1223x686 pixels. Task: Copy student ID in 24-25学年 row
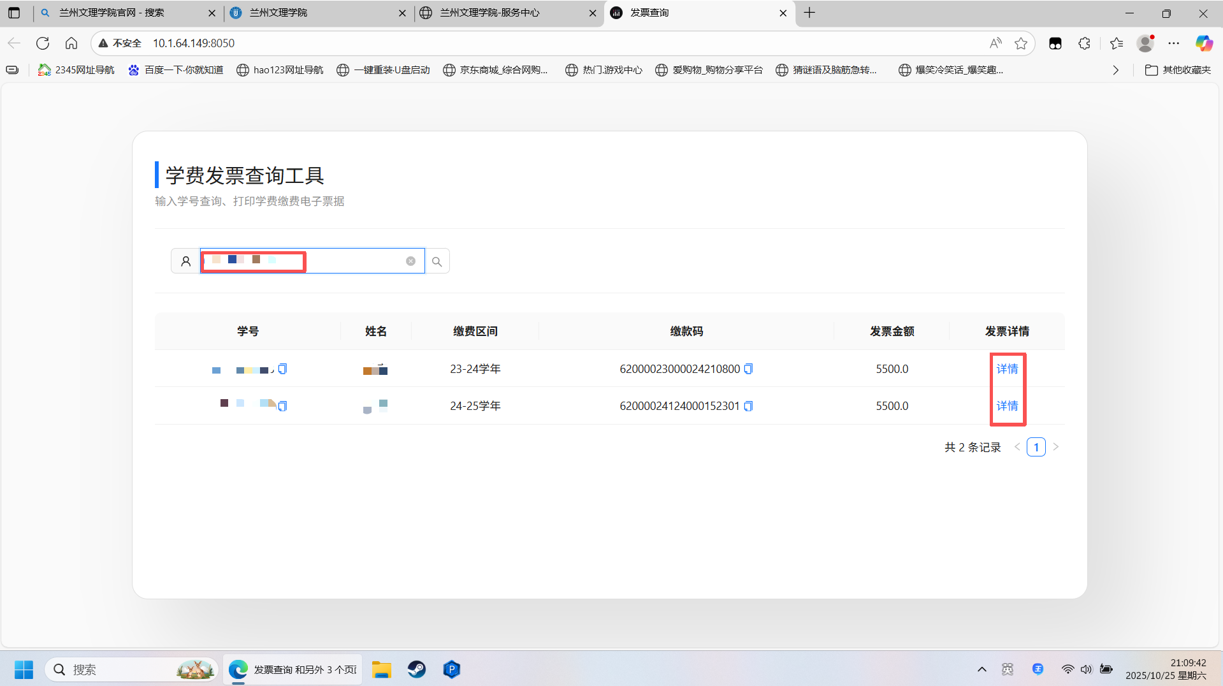point(283,406)
